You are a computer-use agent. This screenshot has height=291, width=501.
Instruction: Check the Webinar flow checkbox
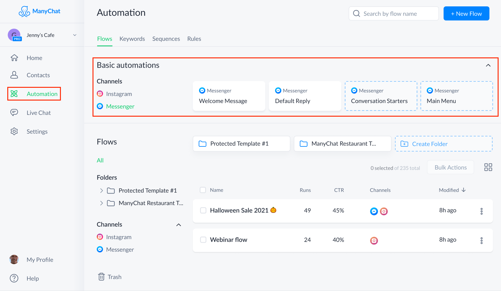203,240
